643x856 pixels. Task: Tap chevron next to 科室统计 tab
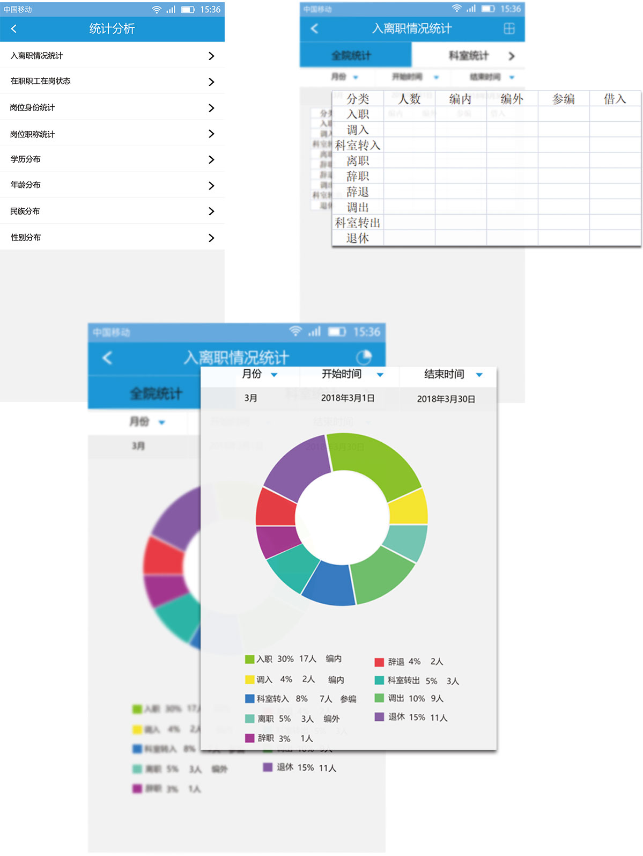coord(511,56)
